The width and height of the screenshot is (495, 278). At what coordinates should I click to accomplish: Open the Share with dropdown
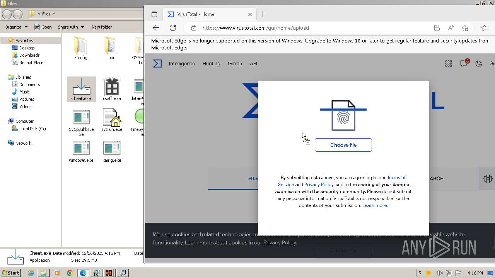point(71,27)
